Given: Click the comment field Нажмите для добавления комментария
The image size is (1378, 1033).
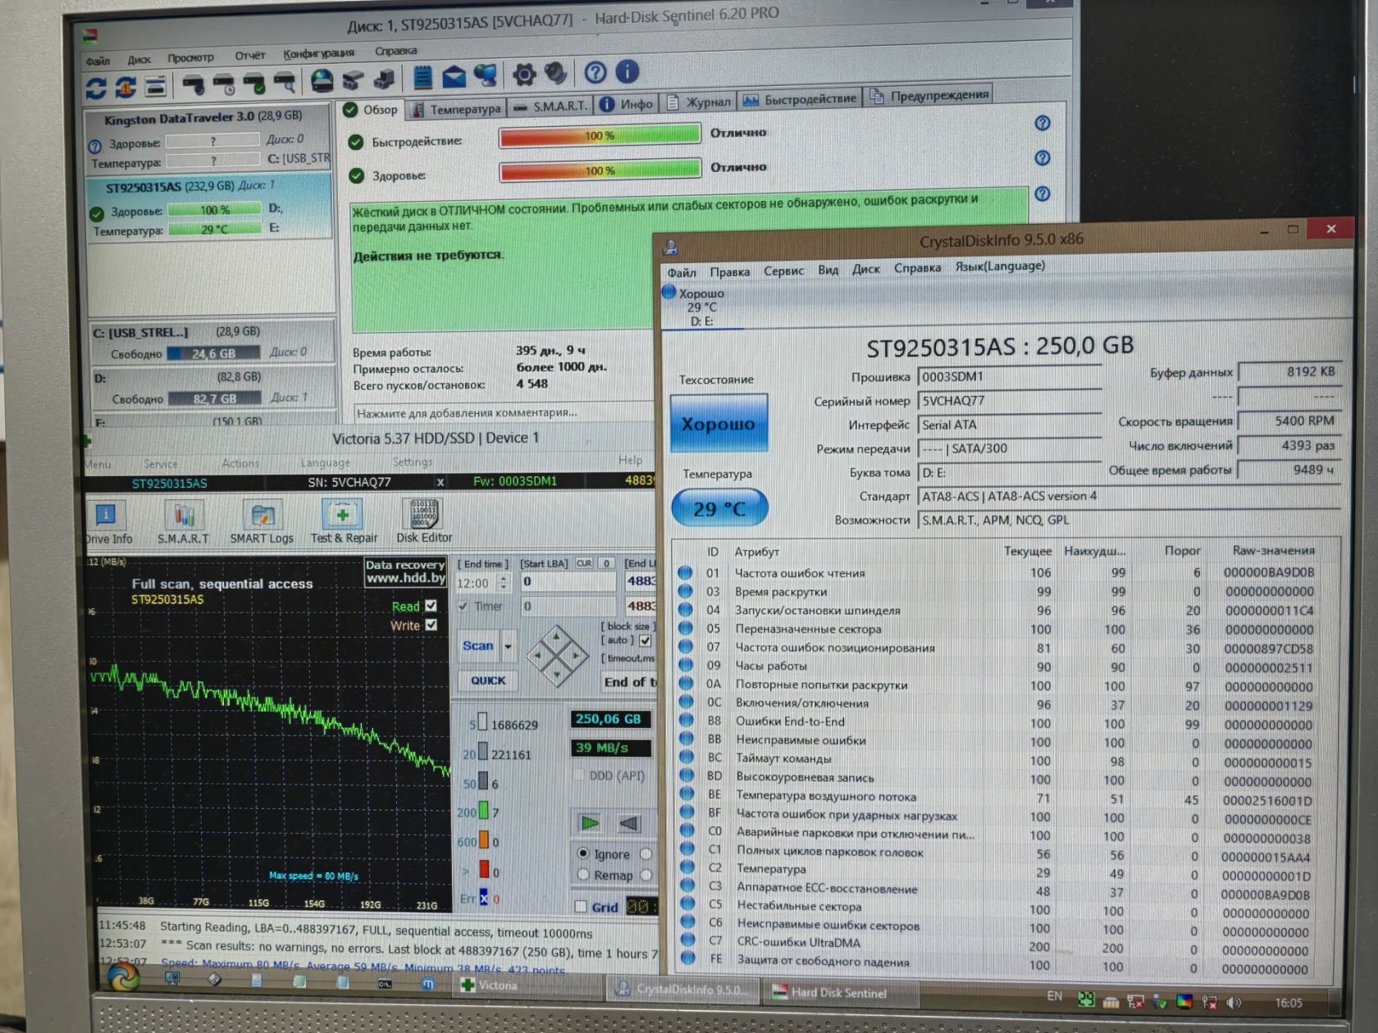Looking at the screenshot, I should [502, 412].
